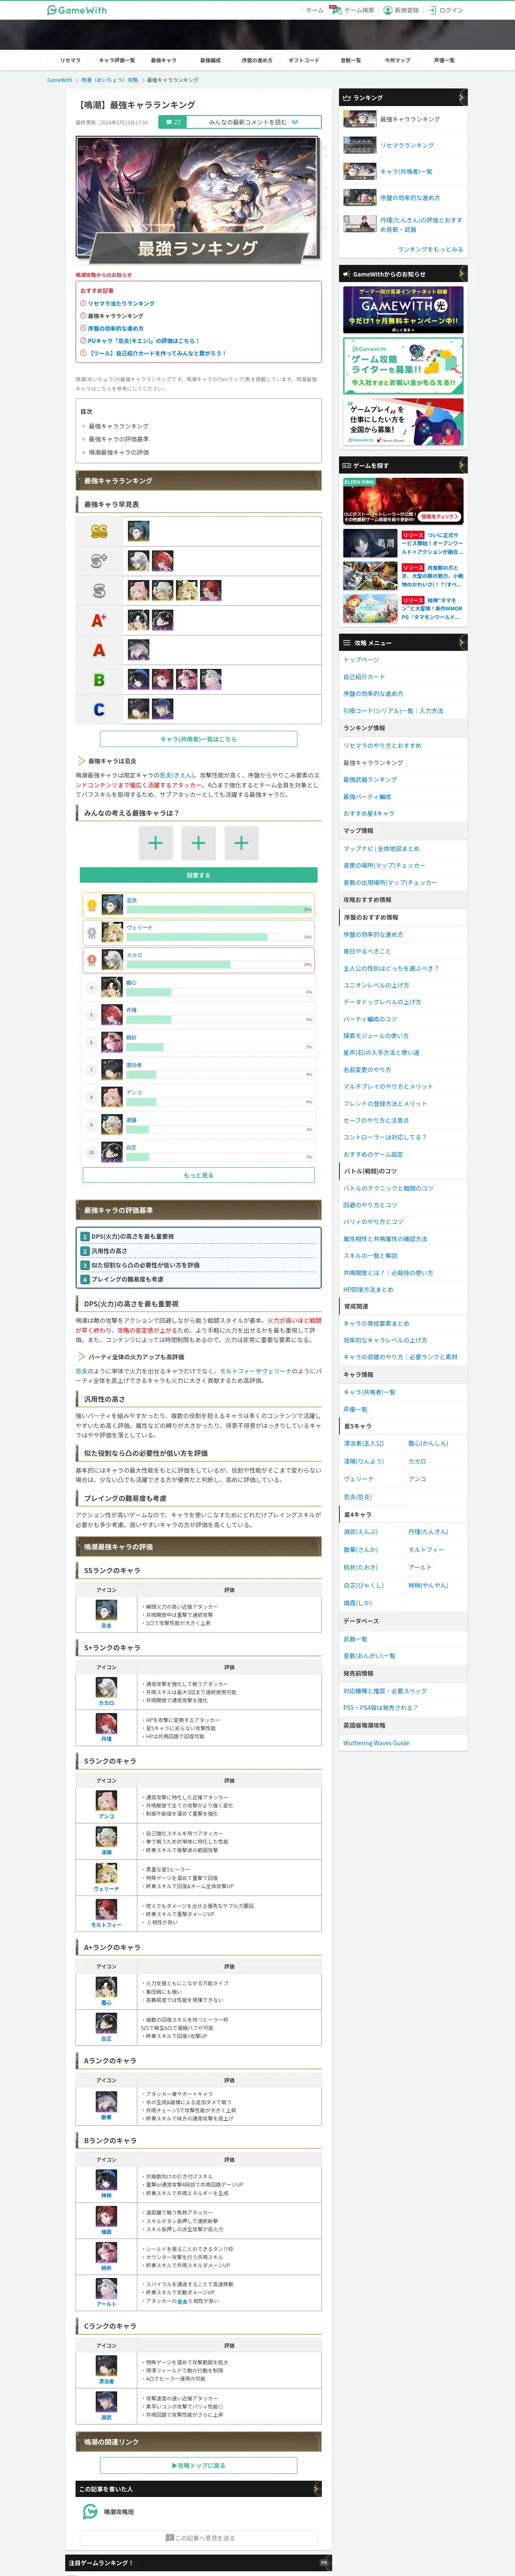
Task: Open リセマラ nav tab
Action: [x=70, y=60]
